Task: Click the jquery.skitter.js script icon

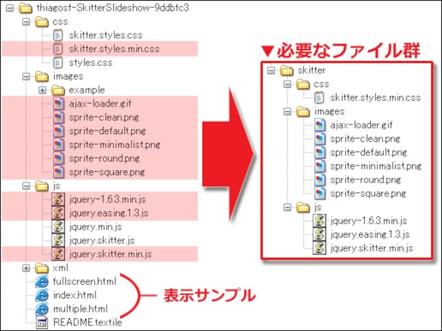Action: pyautogui.click(x=58, y=241)
